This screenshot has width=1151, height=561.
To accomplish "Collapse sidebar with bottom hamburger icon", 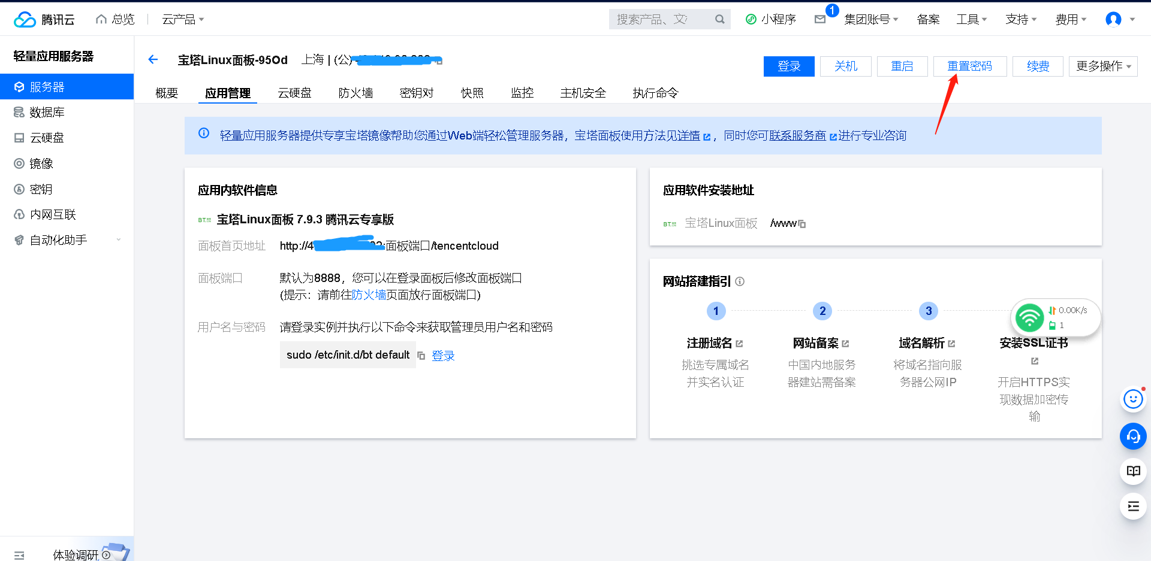I will (x=19, y=555).
